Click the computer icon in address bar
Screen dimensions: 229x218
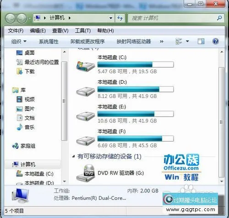(38, 18)
